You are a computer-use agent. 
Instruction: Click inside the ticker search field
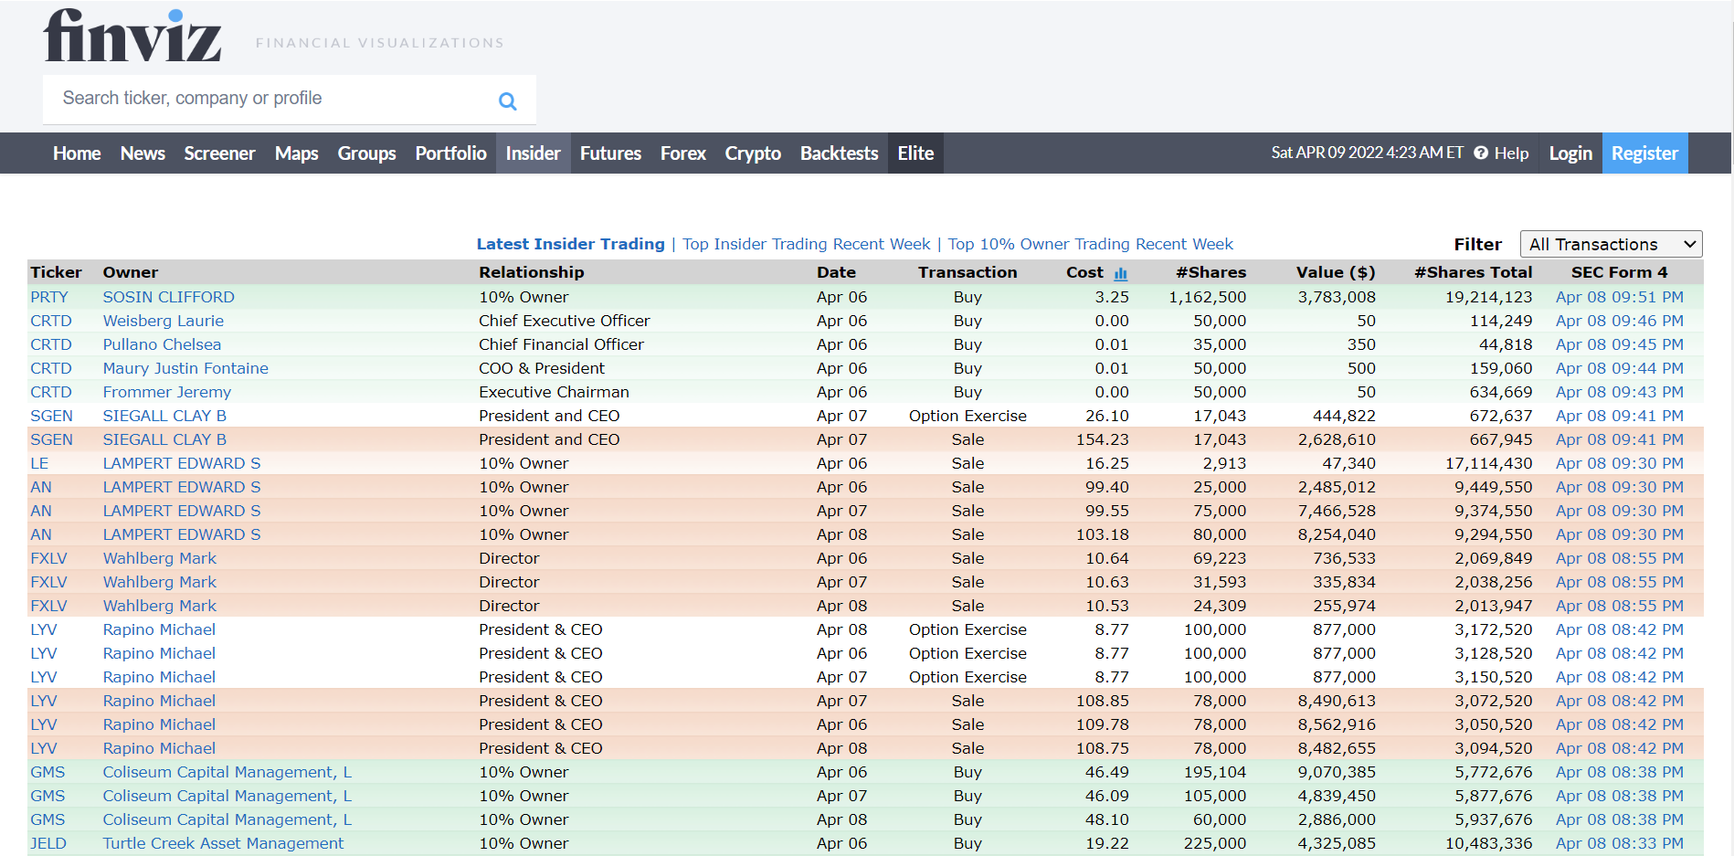(x=274, y=99)
